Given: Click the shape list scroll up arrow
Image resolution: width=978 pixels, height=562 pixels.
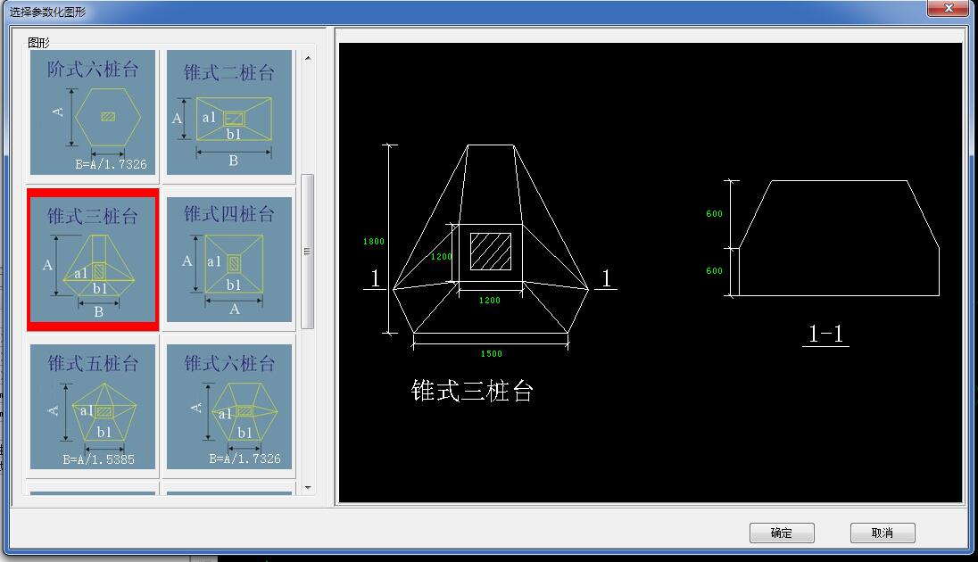Looking at the screenshot, I should 308,58.
